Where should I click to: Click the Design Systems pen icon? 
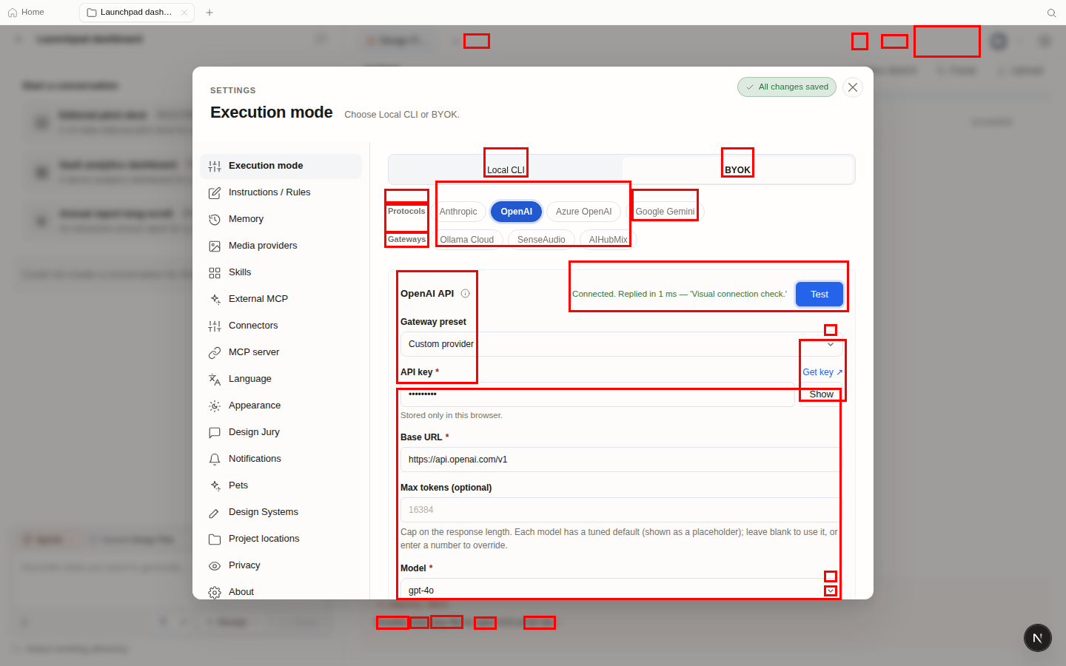pos(215,513)
